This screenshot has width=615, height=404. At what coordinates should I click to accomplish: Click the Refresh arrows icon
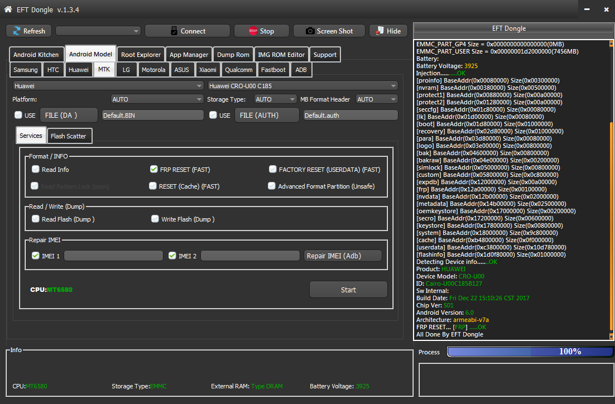pos(17,31)
